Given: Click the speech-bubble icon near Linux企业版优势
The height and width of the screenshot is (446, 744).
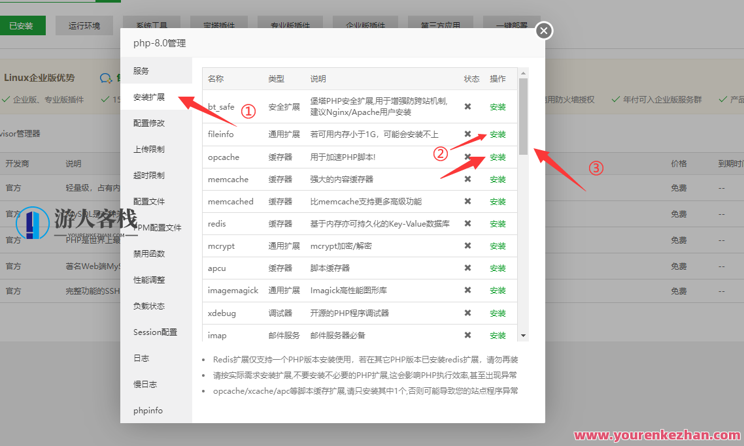Looking at the screenshot, I should (x=105, y=78).
